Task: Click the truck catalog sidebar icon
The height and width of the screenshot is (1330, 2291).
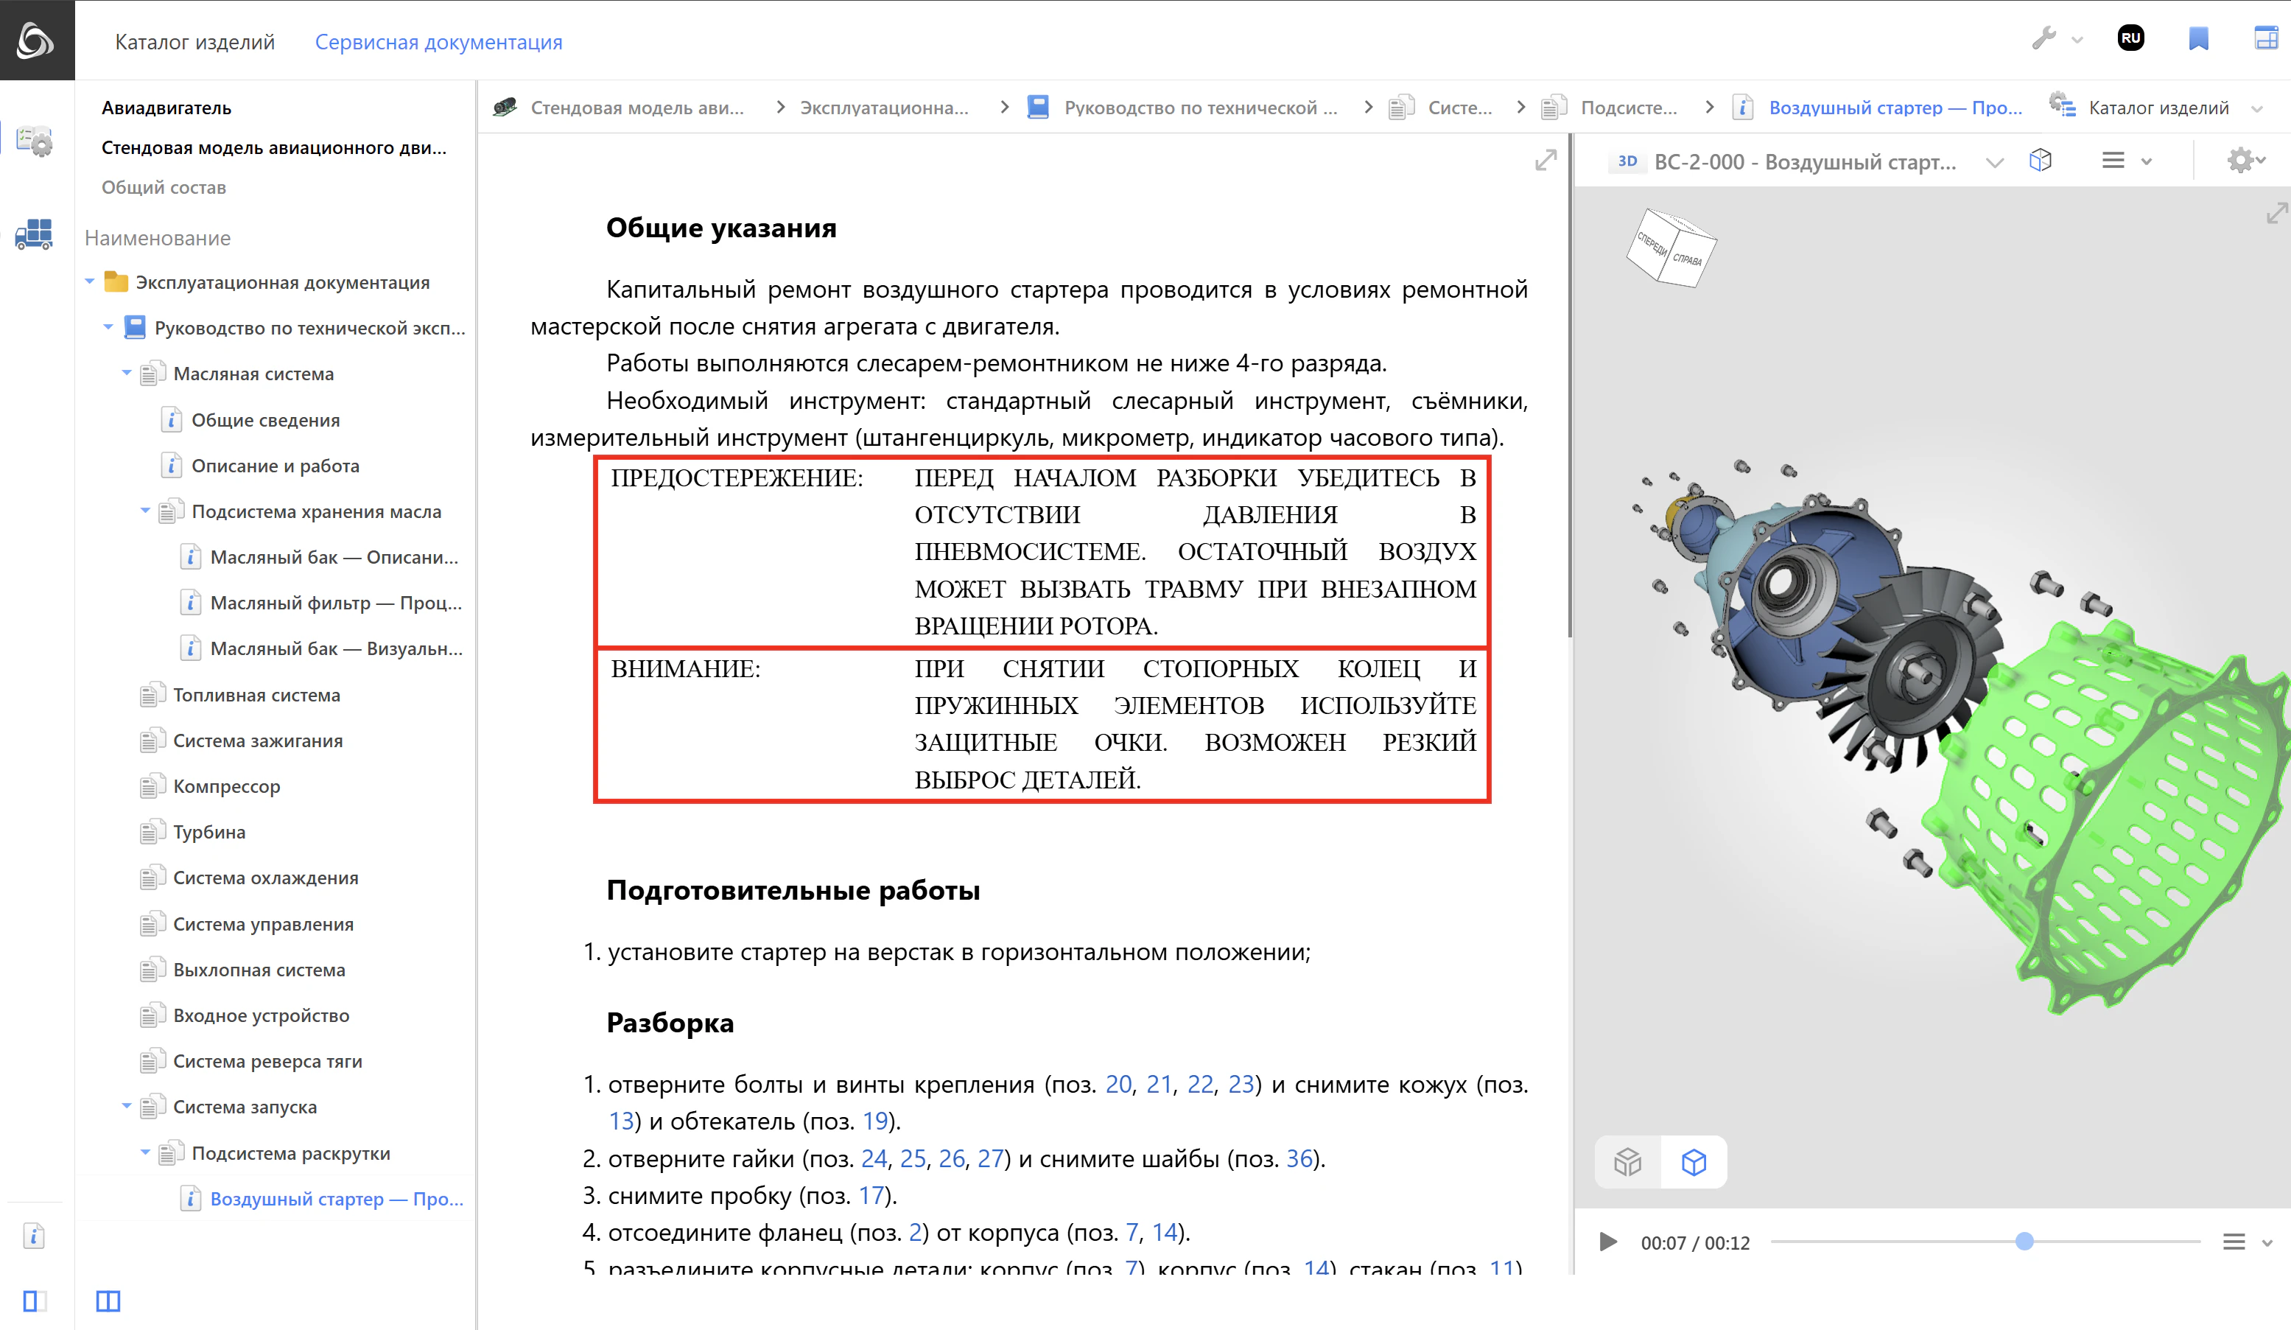Action: pos(35,234)
